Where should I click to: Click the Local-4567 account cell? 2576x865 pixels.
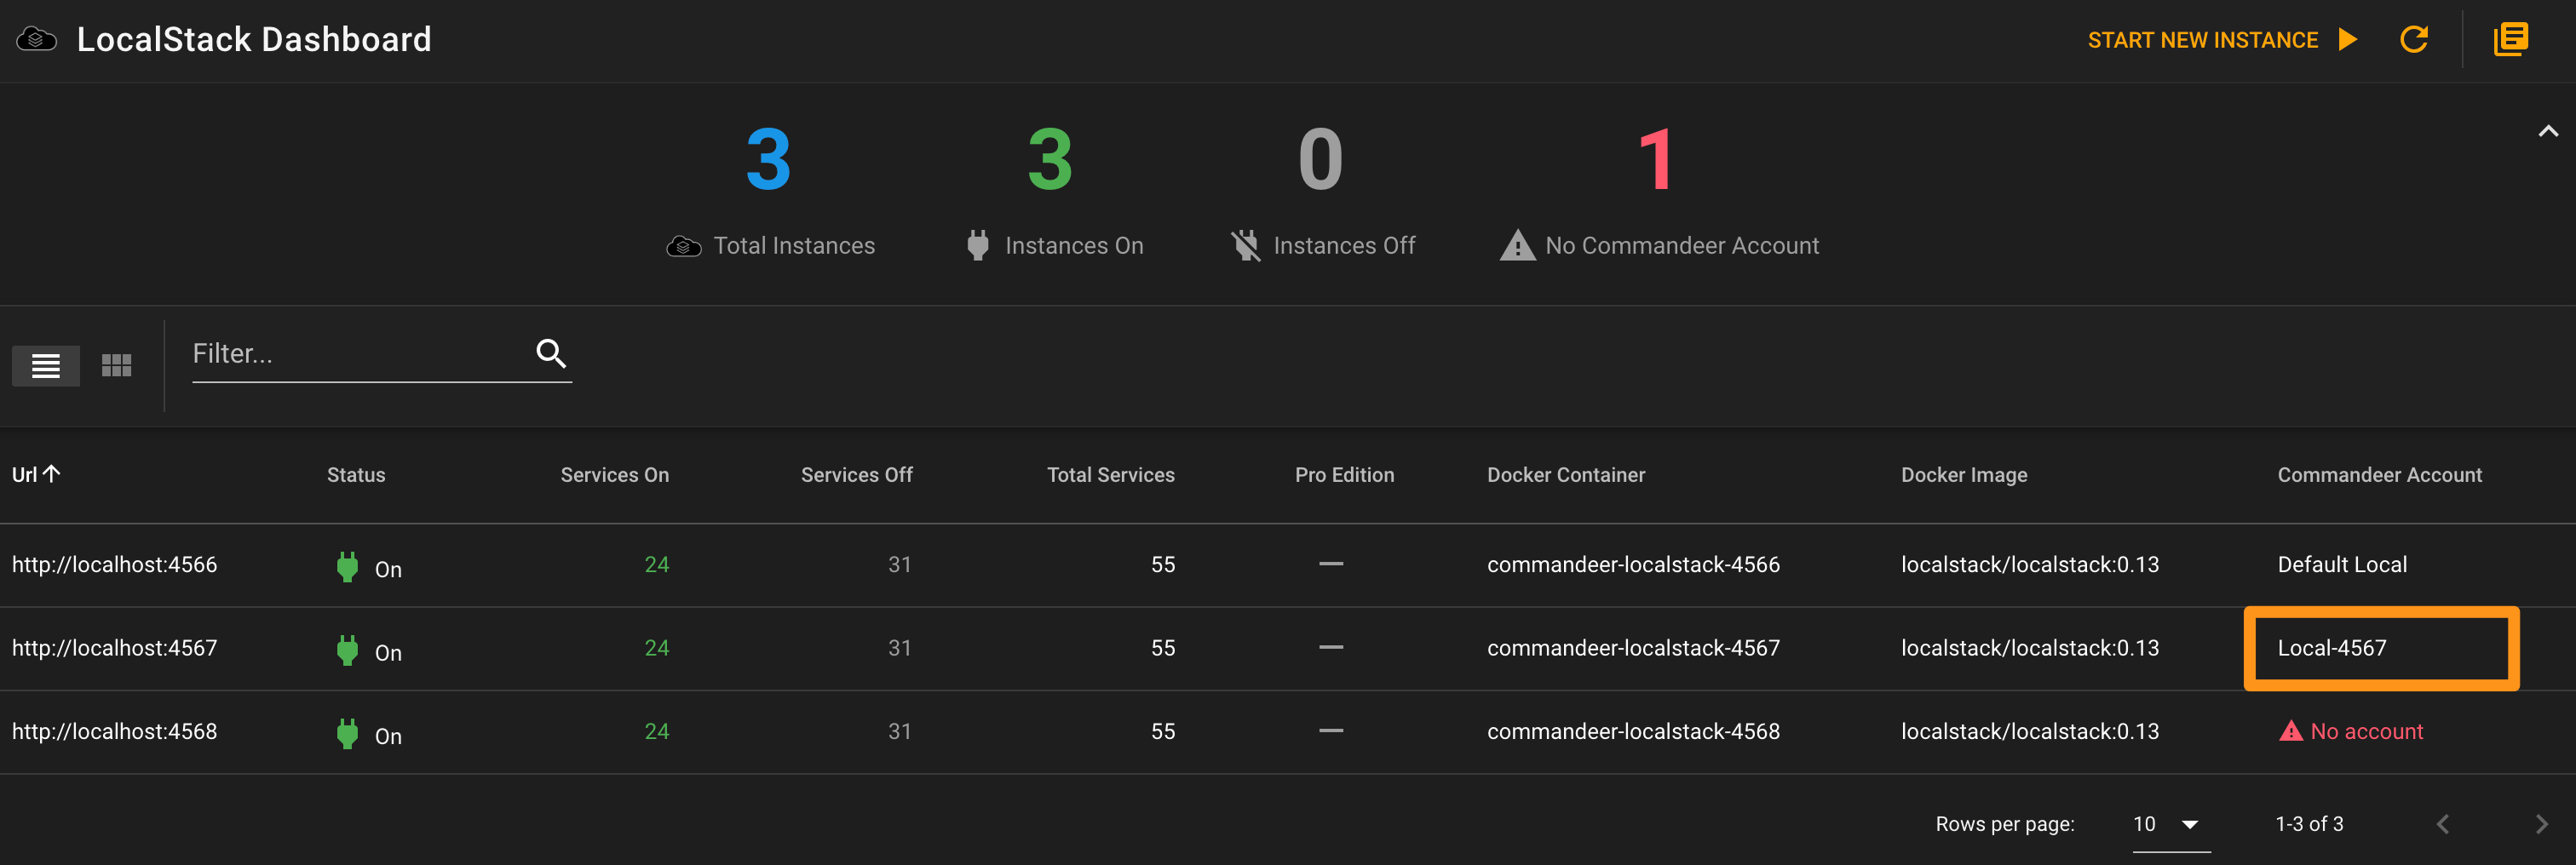click(x=2332, y=648)
